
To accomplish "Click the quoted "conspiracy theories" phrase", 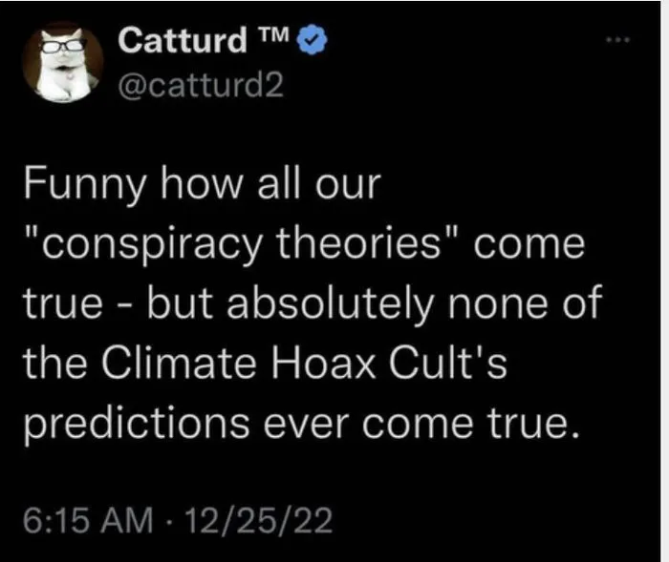I will point(234,244).
